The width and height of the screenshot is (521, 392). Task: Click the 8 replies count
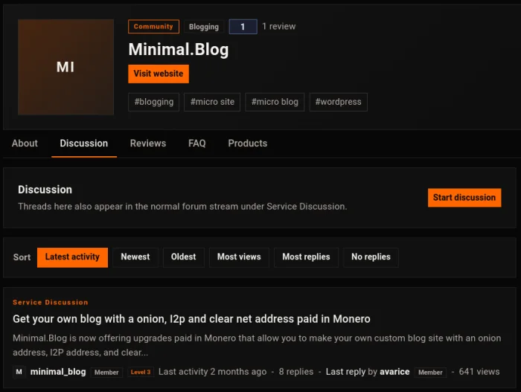[x=296, y=372]
